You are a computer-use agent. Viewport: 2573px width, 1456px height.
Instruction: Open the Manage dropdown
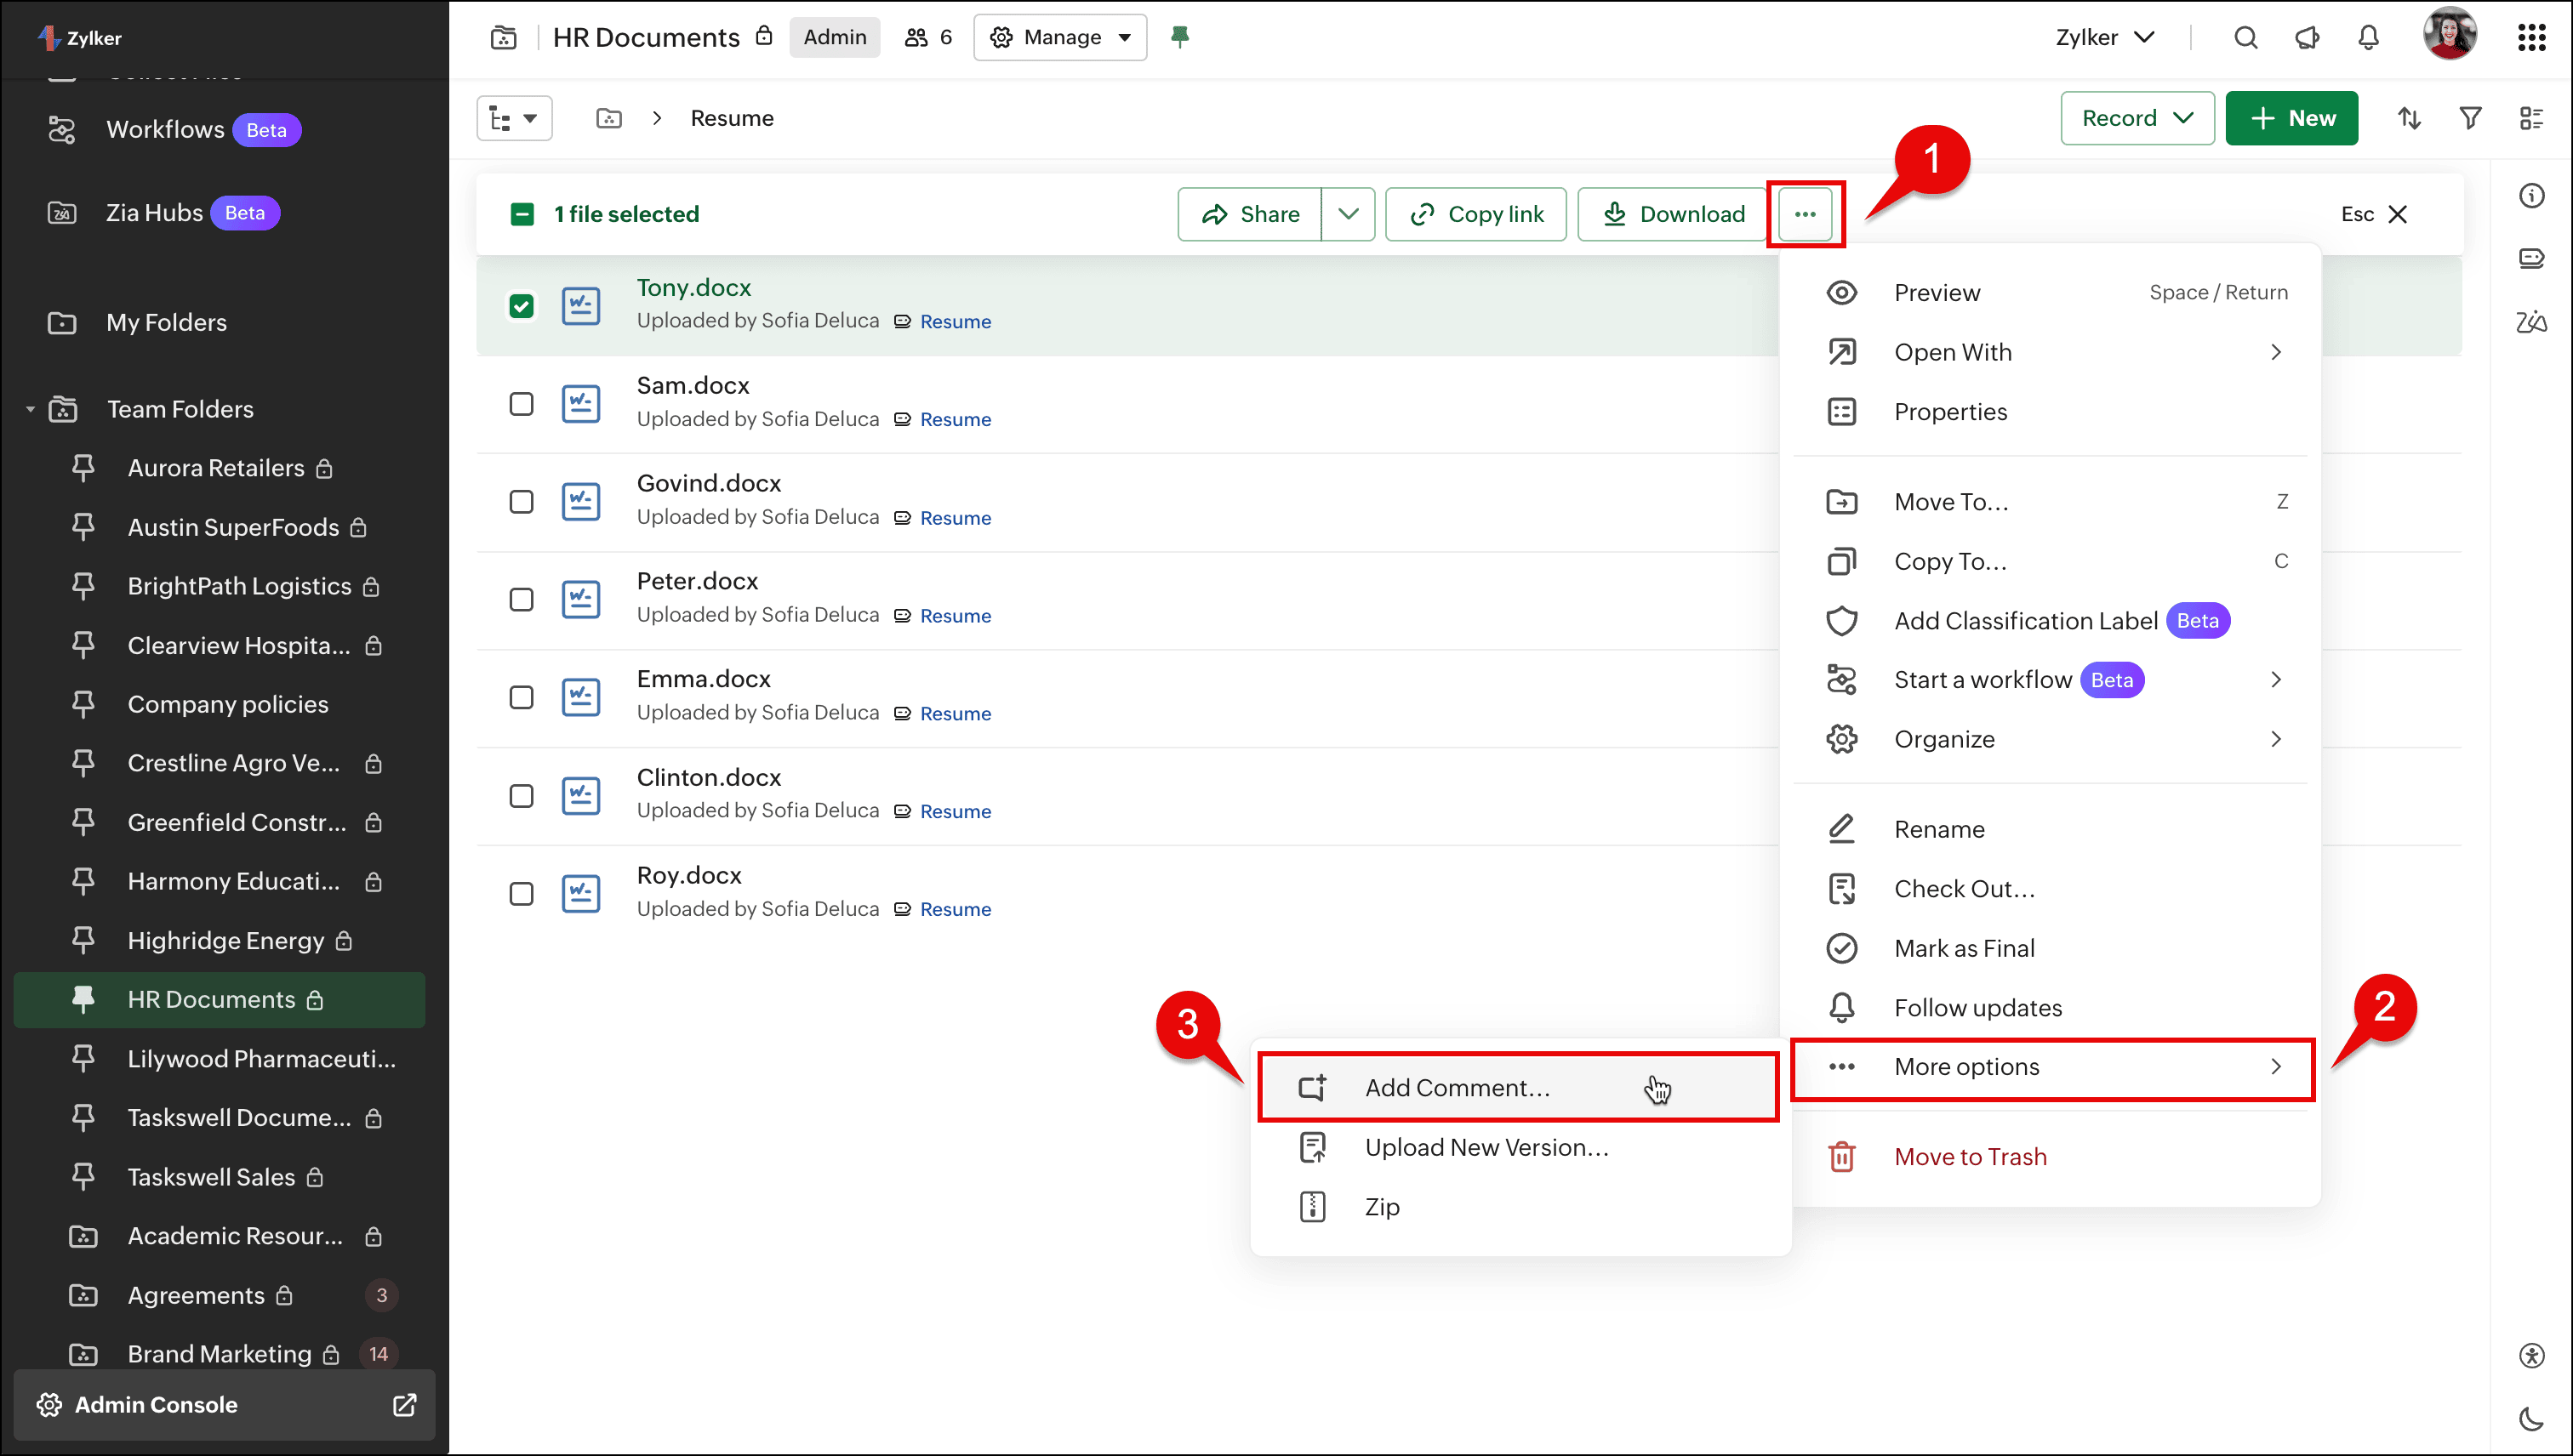(1060, 37)
